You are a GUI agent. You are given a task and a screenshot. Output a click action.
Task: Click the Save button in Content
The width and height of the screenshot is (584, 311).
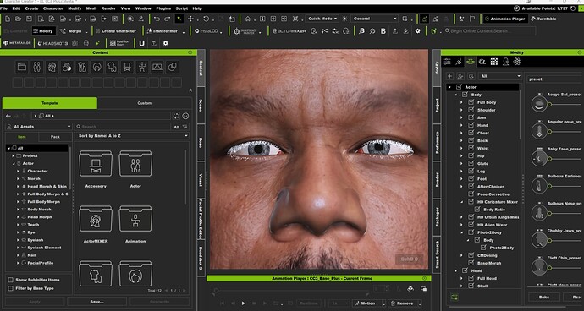point(96,302)
